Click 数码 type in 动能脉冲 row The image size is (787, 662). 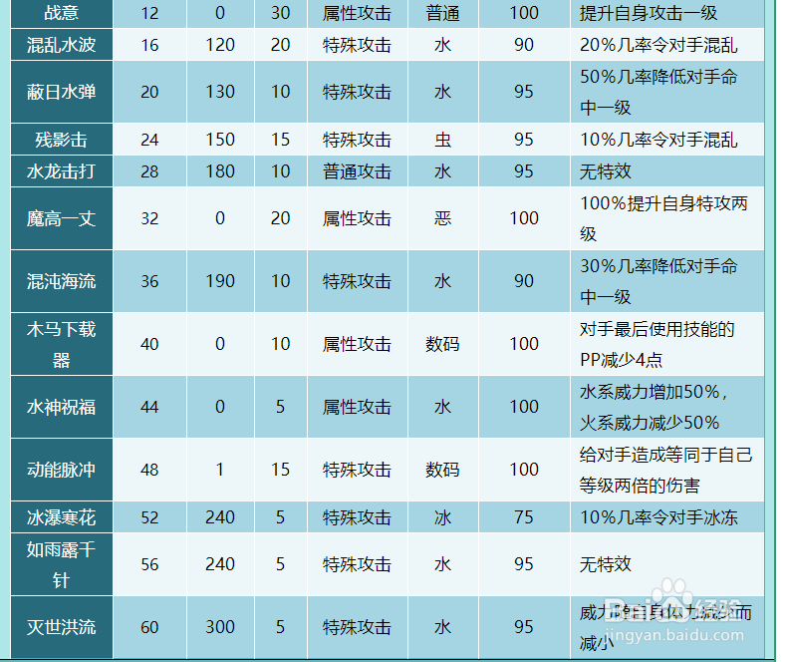click(442, 470)
